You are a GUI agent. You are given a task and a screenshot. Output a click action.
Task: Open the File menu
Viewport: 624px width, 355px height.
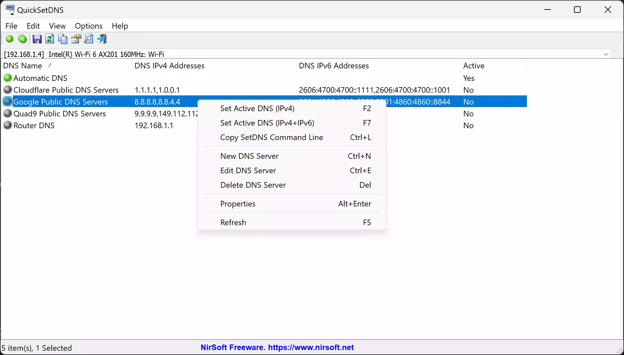(x=12, y=26)
